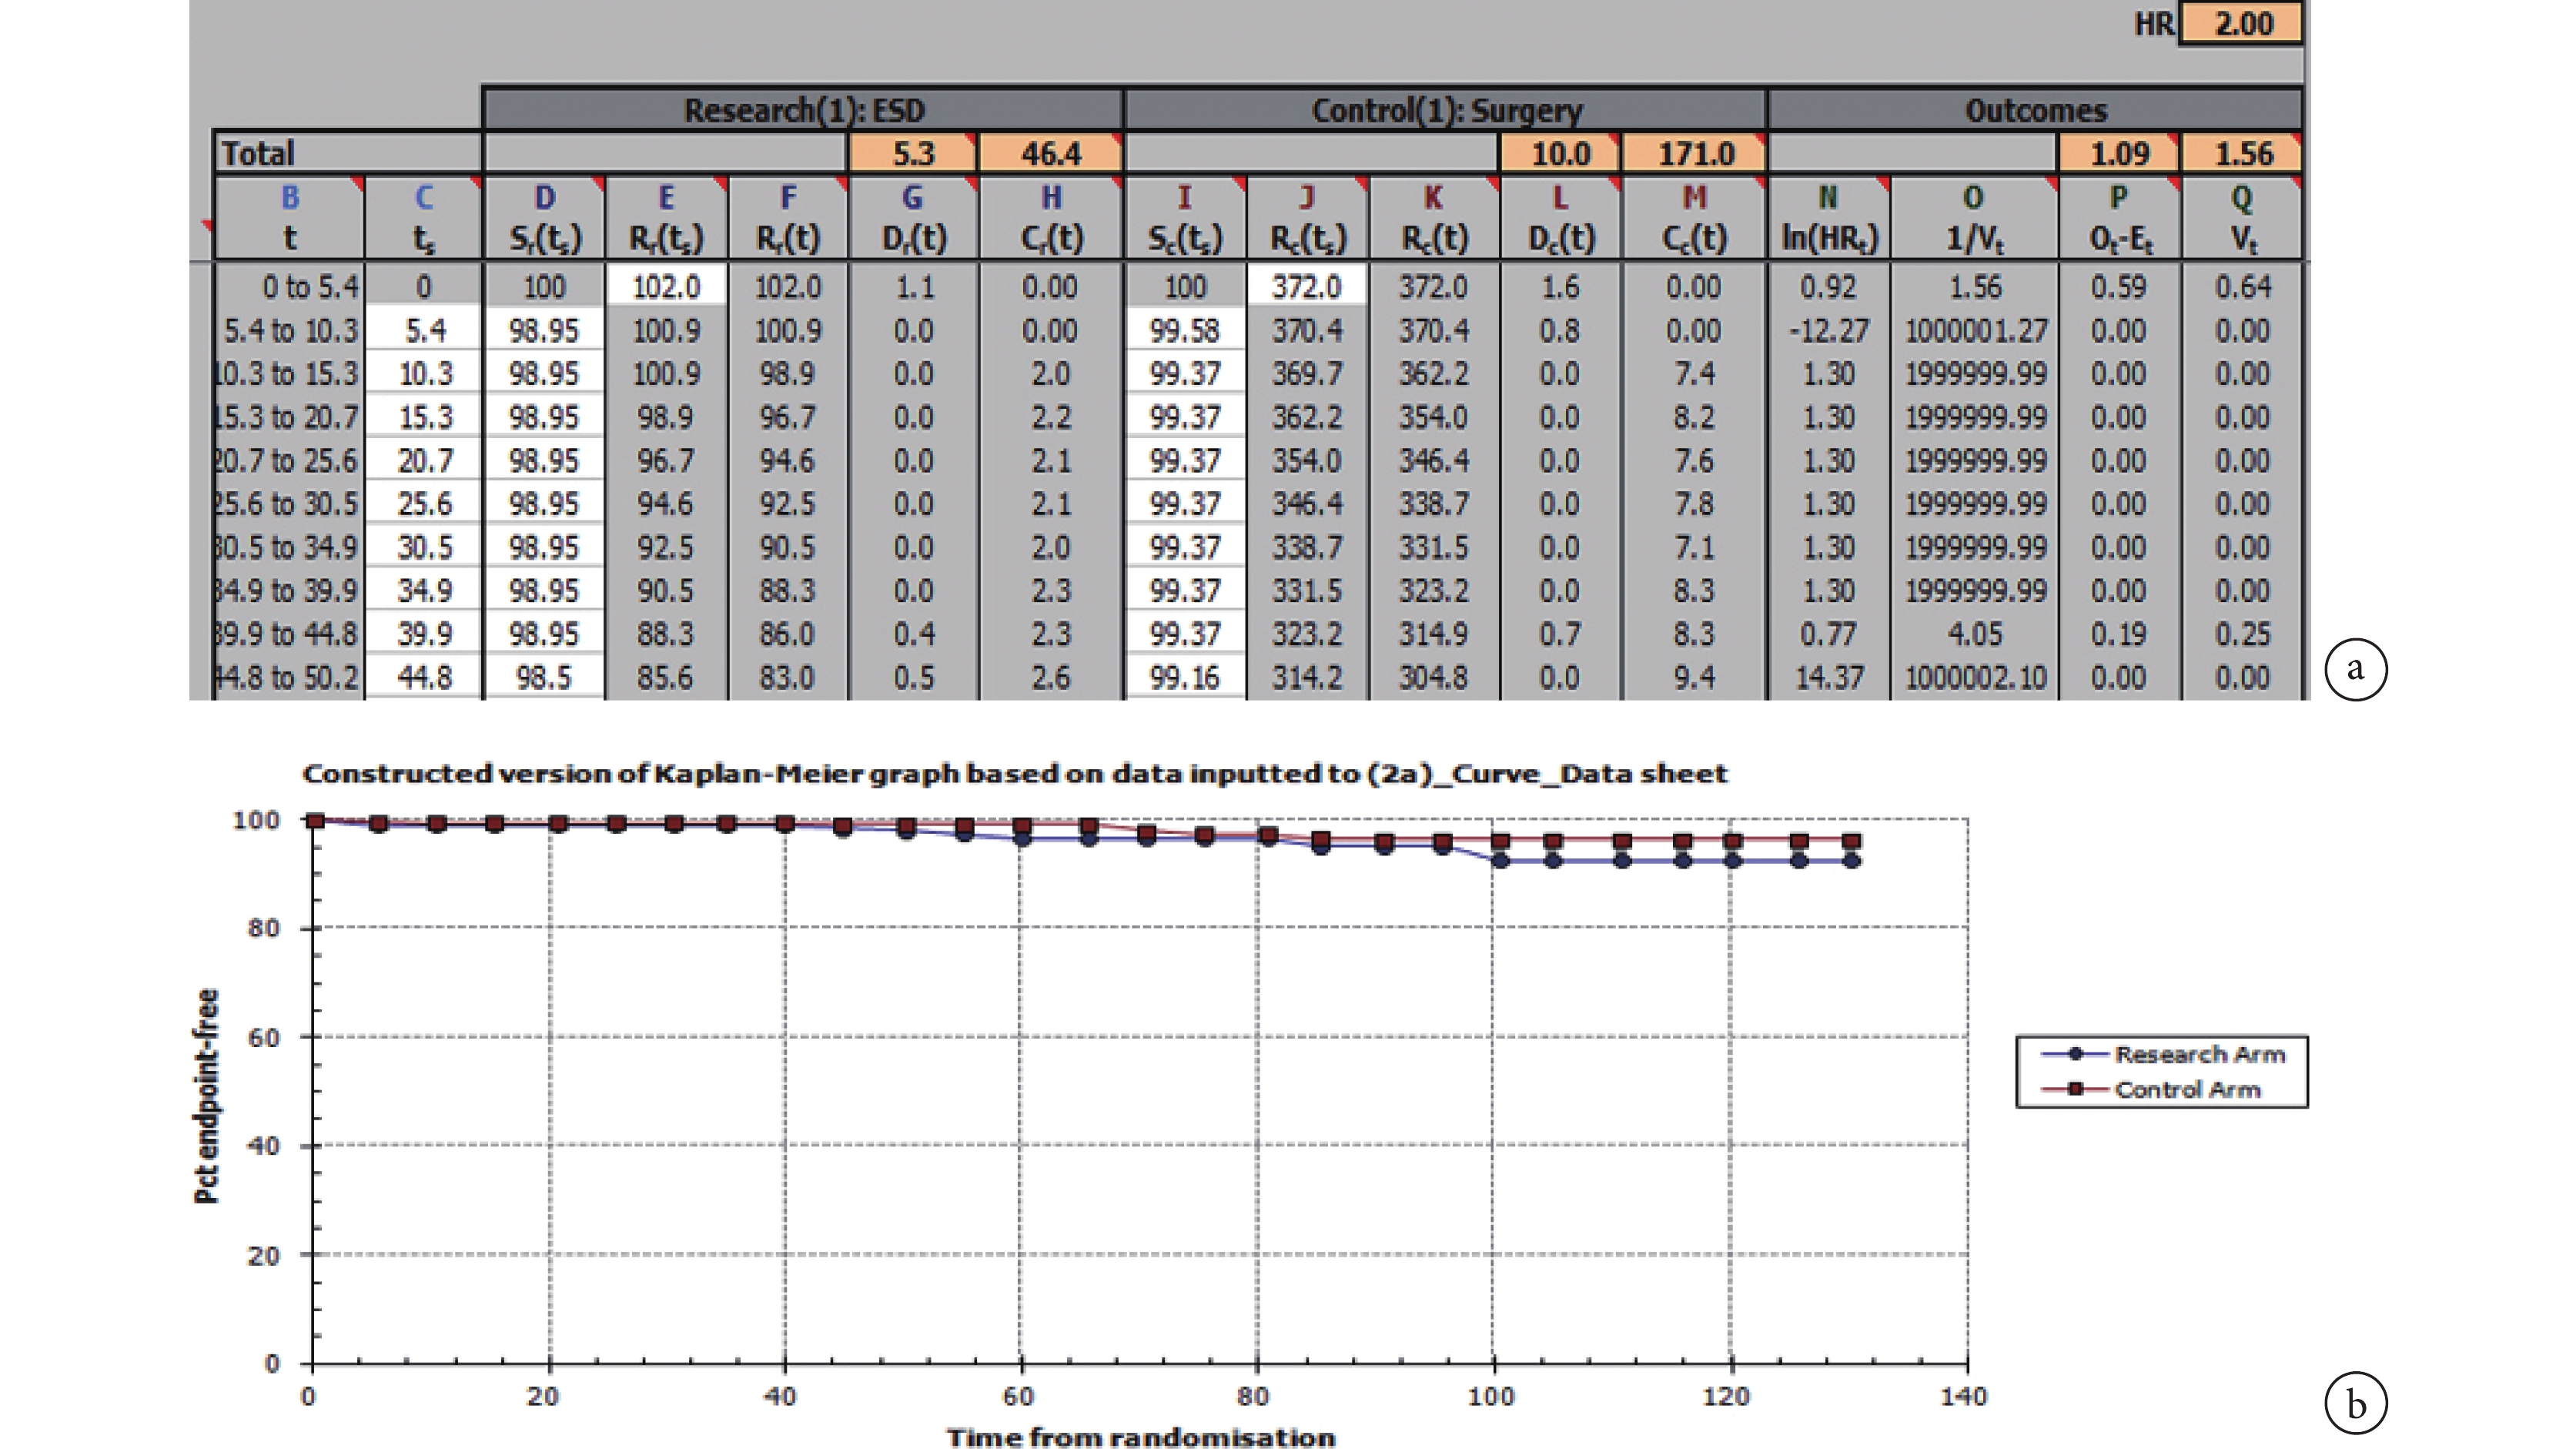
Task: Select the white 372.0 cell in column J
Action: [x=1306, y=287]
